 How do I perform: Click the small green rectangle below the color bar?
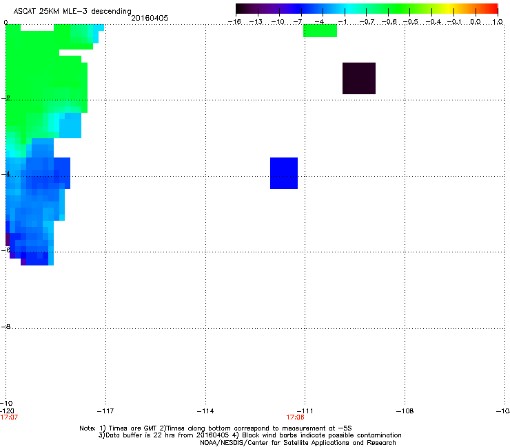tap(320, 31)
